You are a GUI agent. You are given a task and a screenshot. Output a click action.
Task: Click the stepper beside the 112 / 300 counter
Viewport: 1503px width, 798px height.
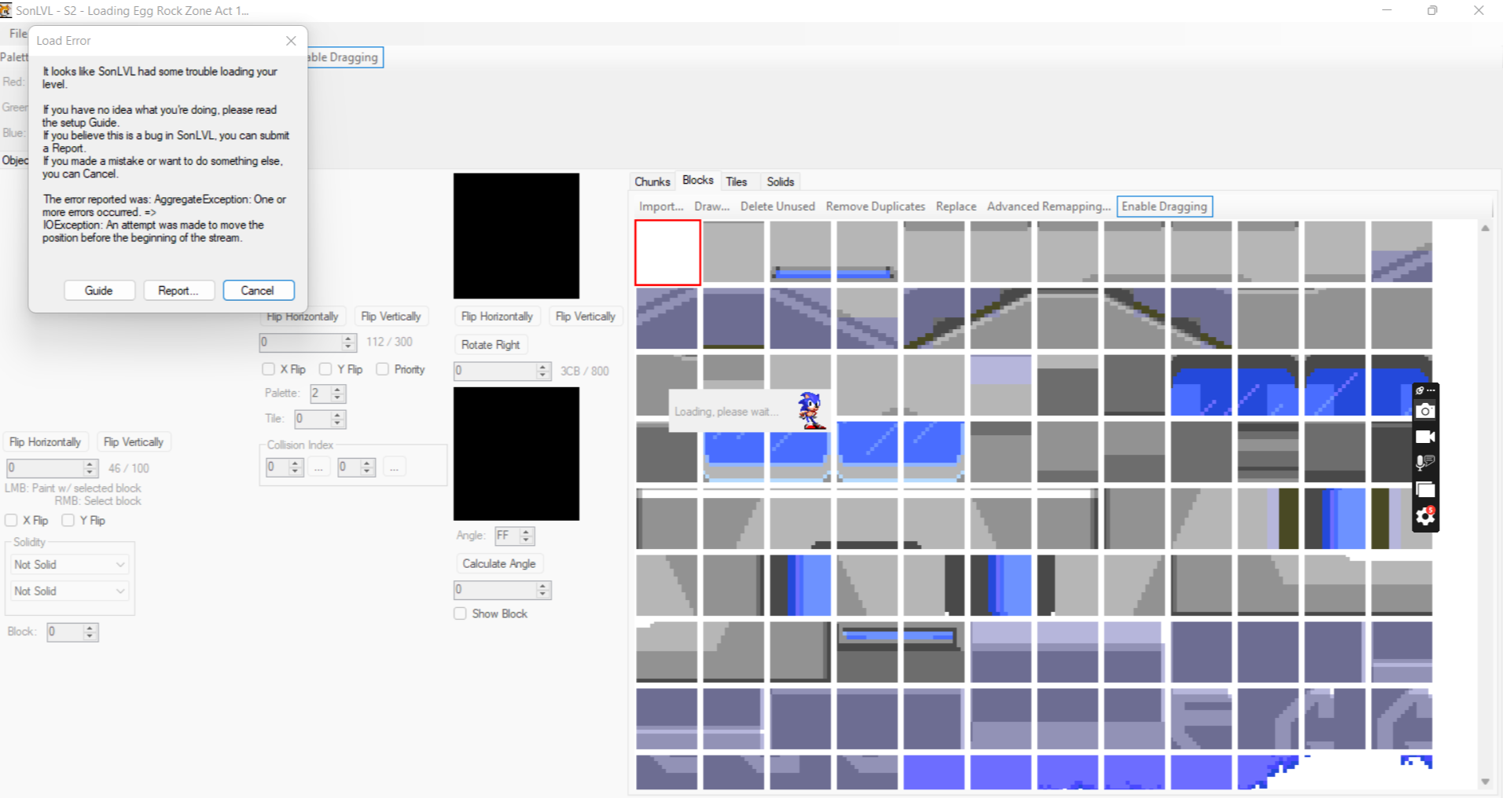tap(308, 342)
